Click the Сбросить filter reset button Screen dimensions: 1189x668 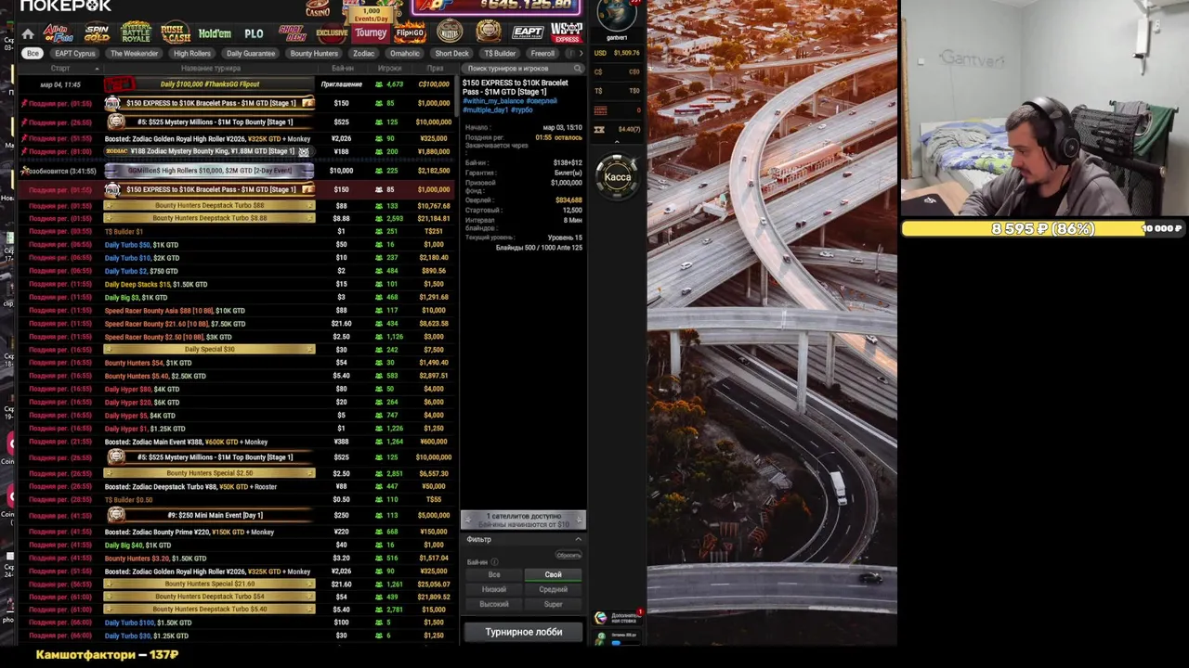coord(568,555)
